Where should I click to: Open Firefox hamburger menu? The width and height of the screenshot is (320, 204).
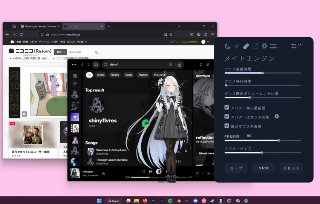pos(213,35)
